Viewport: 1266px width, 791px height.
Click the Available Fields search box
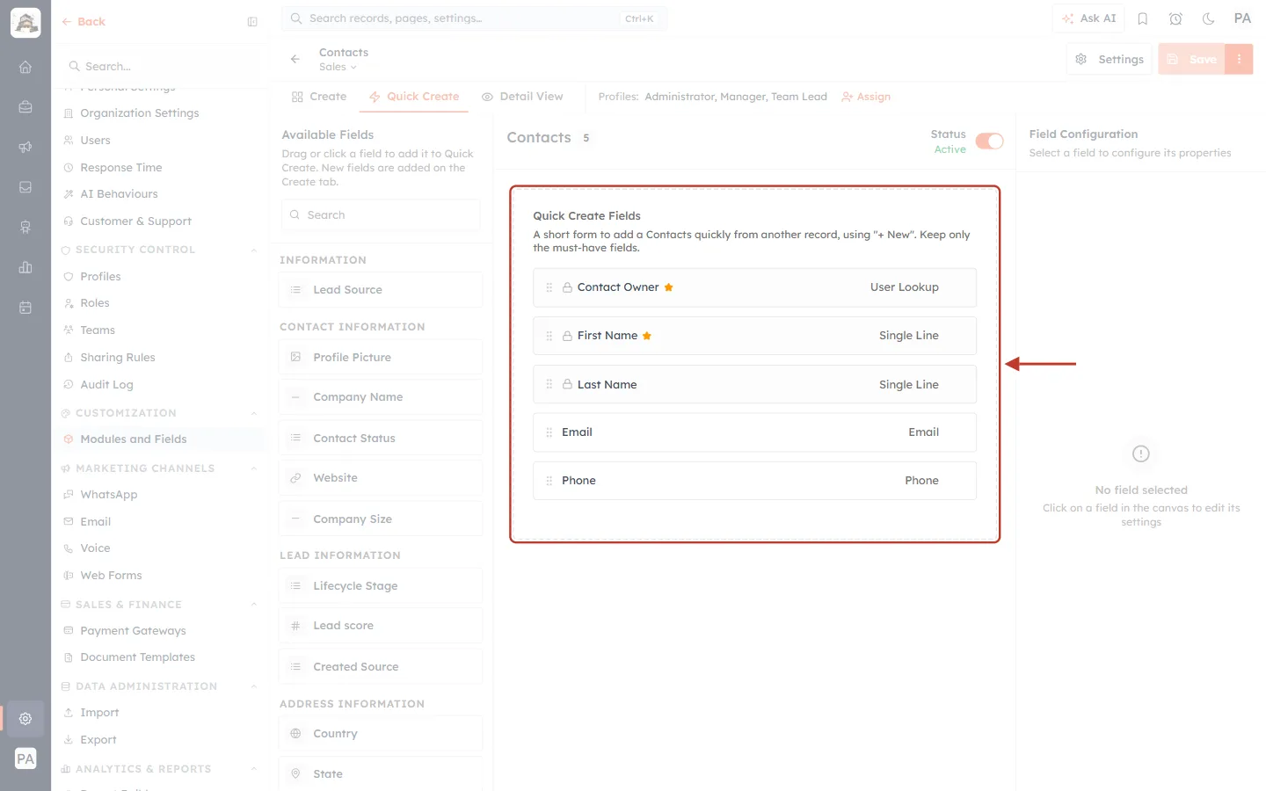[x=381, y=215]
